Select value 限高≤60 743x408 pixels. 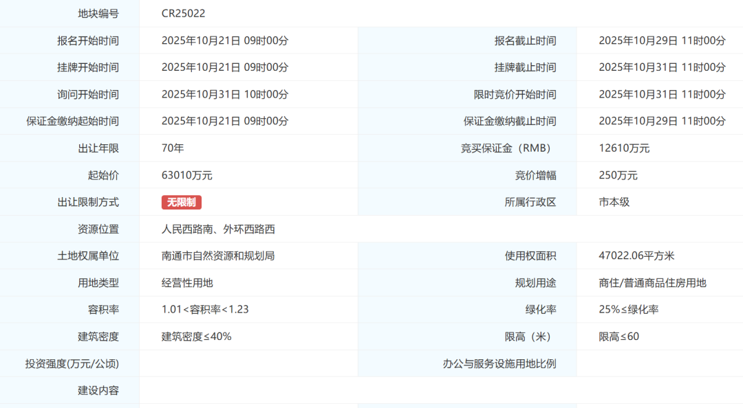point(619,337)
